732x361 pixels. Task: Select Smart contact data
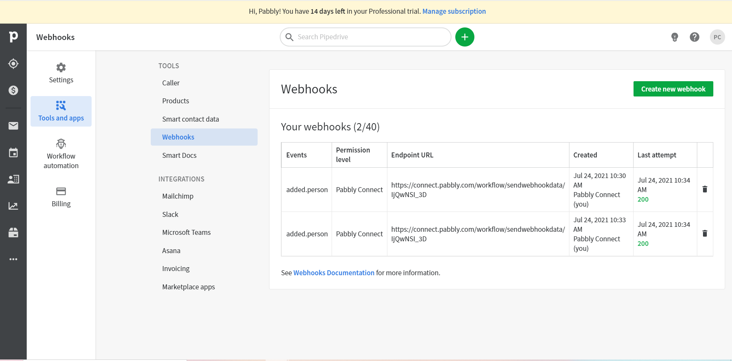190,119
